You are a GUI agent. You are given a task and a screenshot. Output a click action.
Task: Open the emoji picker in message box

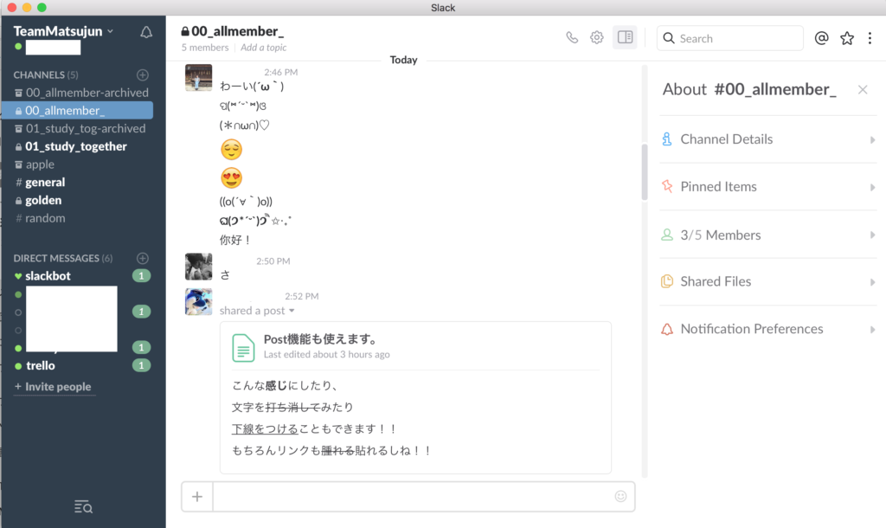(x=620, y=497)
